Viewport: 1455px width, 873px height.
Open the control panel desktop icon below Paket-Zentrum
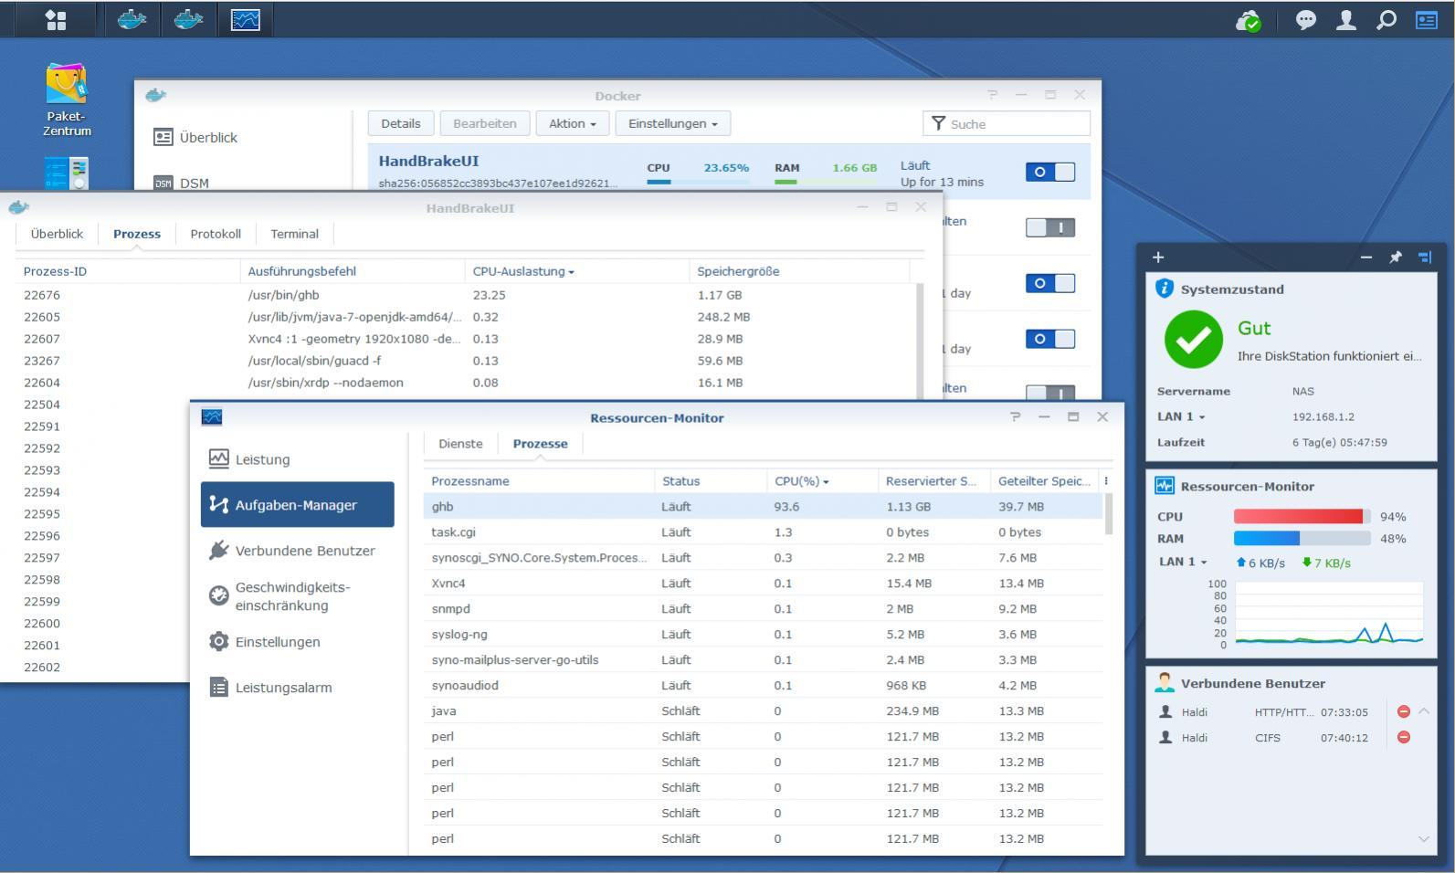[67, 173]
